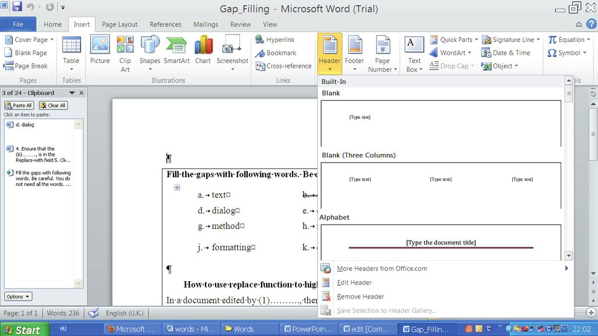Select Edit Header in the menu
This screenshot has height=336, width=598.
tap(446, 283)
